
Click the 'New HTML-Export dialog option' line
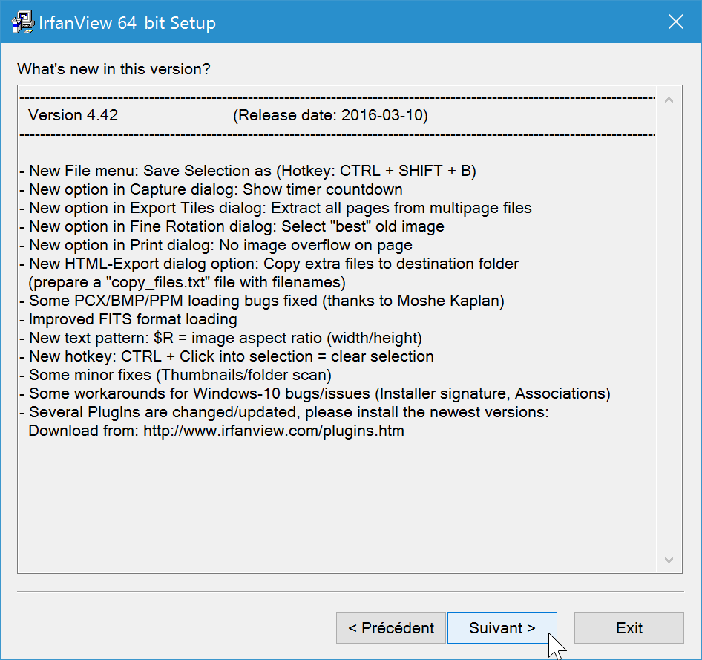269,264
